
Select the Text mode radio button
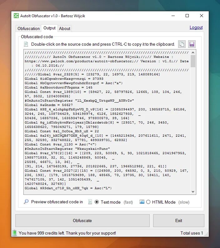(97, 202)
